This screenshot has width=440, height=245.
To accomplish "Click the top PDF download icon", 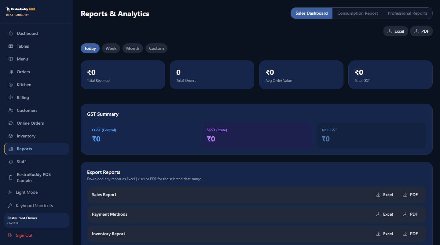I will (416, 31).
